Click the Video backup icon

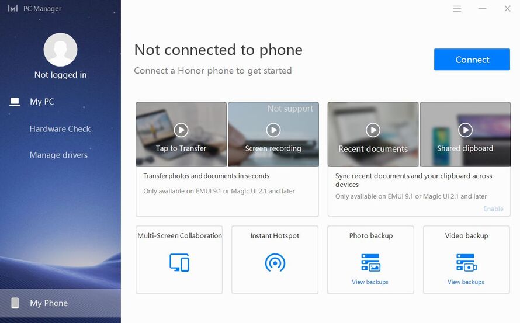[466, 262]
